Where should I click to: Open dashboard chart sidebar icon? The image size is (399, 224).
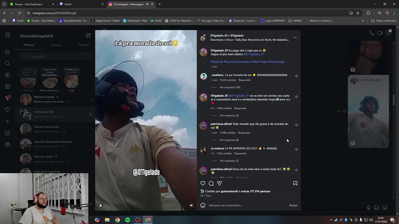pos(7,133)
